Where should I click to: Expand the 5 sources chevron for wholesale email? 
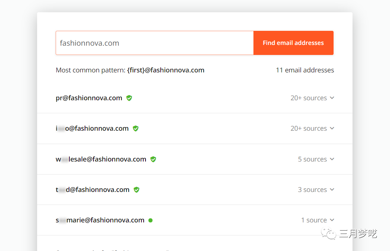(332, 159)
